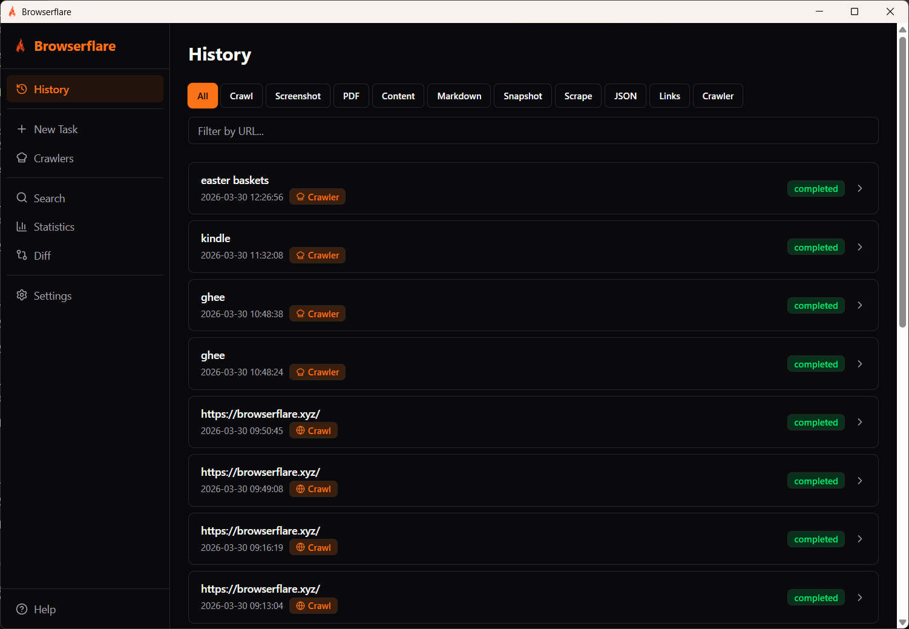Select the All filter tab
This screenshot has width=909, height=629.
click(x=203, y=96)
